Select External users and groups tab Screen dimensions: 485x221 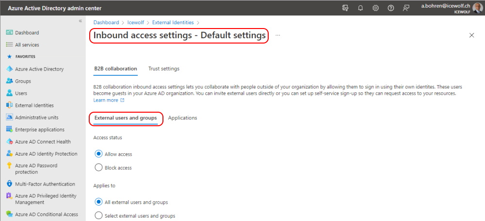coord(126,118)
